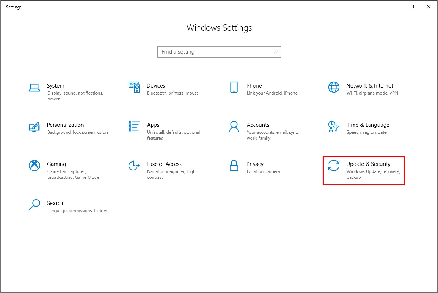Select the Update & Security arrows icon
Viewport: 438px width, 293px height.
333,166
